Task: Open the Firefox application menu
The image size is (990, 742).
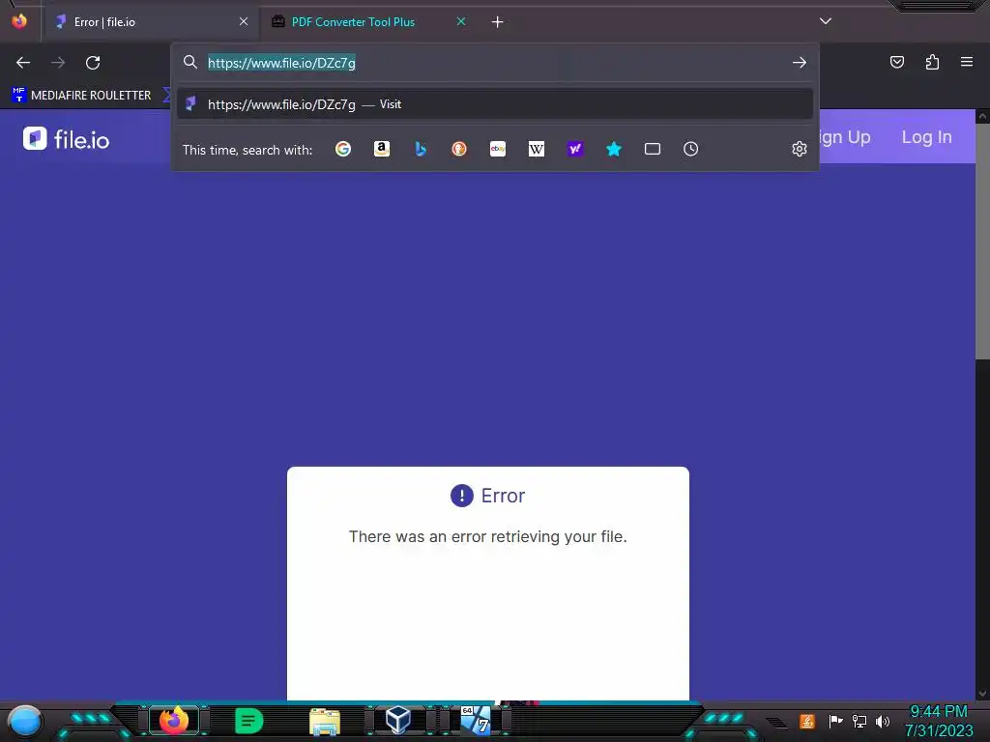Action: (x=967, y=62)
